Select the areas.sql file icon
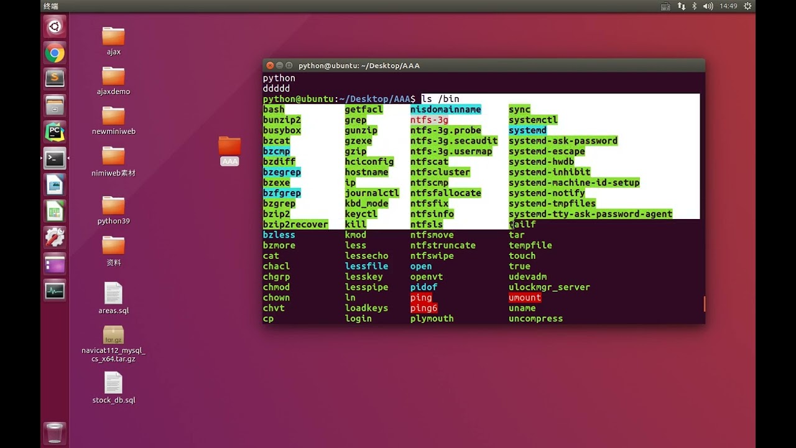Screen dimensions: 796x448 tap(113, 299)
